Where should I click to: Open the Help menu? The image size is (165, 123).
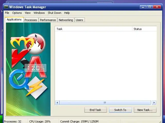pos(67,13)
